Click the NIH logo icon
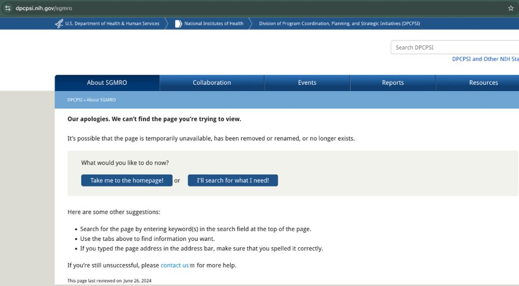This screenshot has width=519, height=286. (179, 23)
